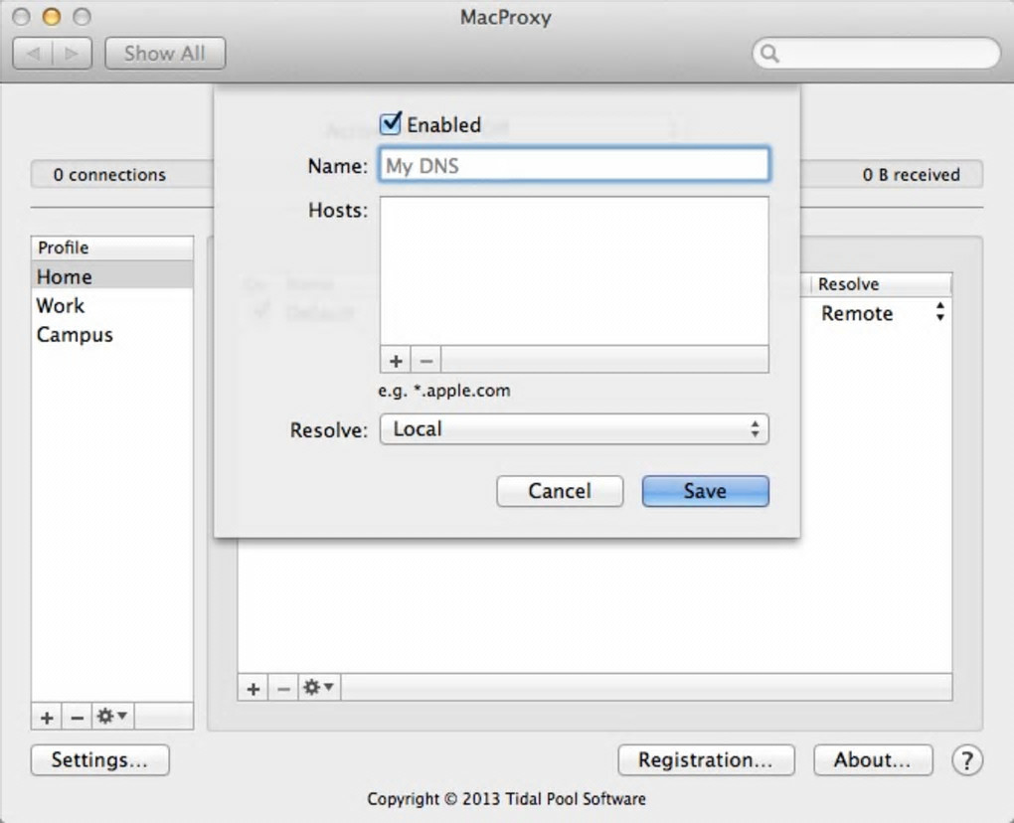The height and width of the screenshot is (823, 1014).
Task: Click the Show All button
Action: tap(165, 53)
